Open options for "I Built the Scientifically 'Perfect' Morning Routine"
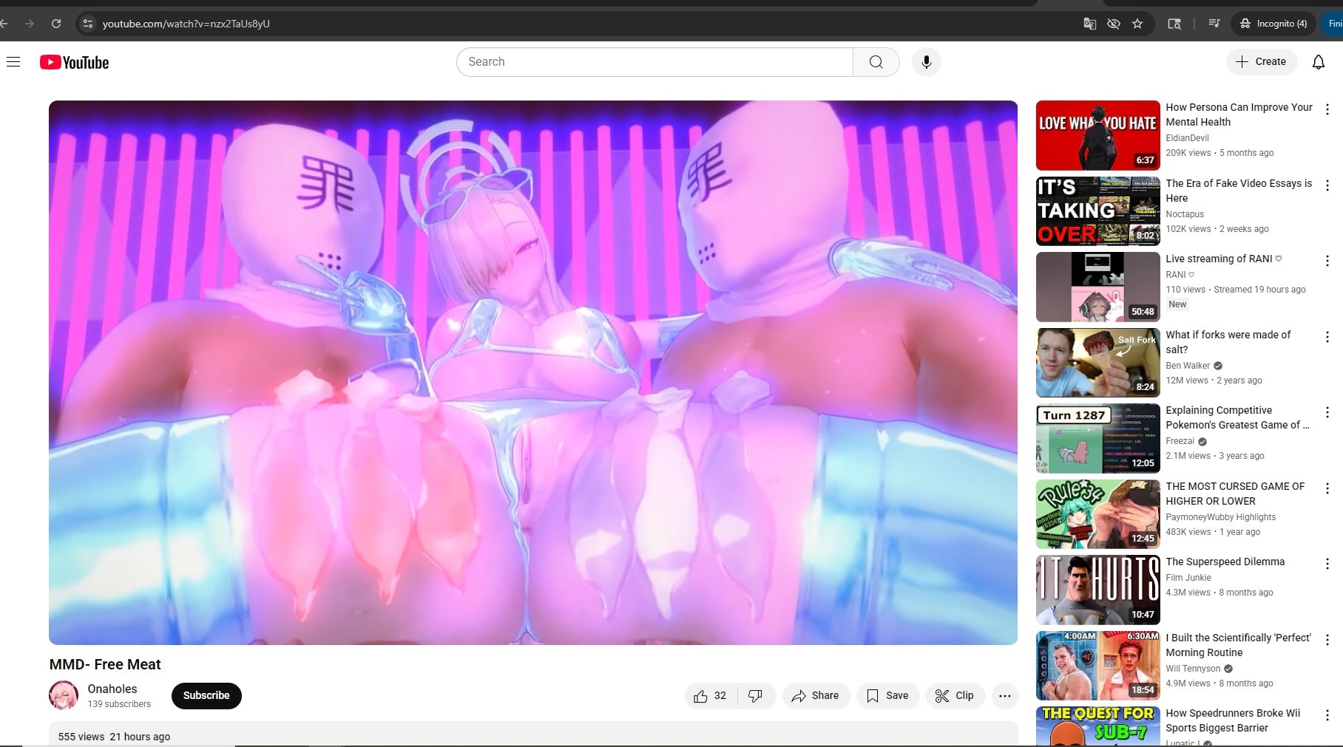This screenshot has height=747, width=1343. pyautogui.click(x=1327, y=640)
